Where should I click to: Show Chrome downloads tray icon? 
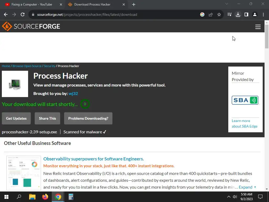tap(238, 15)
